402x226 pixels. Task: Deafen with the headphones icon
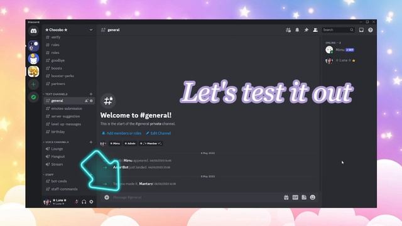click(x=84, y=202)
